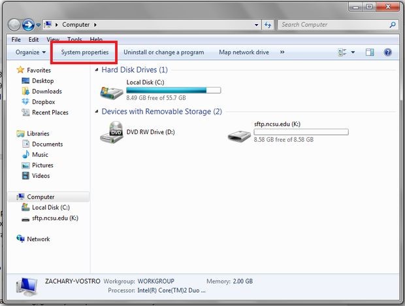
Task: Click the Forward navigation arrow
Action: (28, 25)
